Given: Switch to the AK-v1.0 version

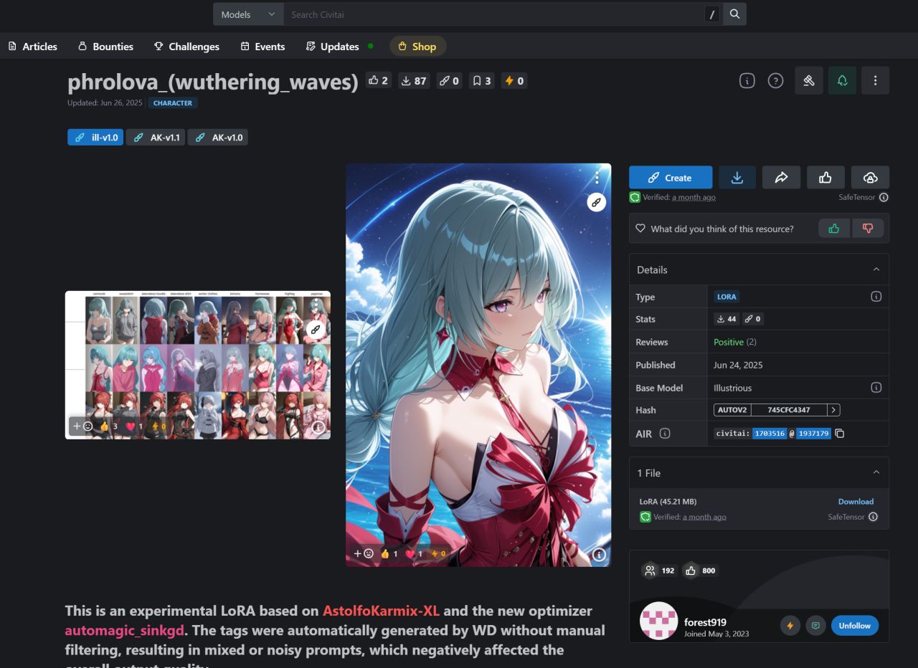Looking at the screenshot, I should pyautogui.click(x=218, y=137).
